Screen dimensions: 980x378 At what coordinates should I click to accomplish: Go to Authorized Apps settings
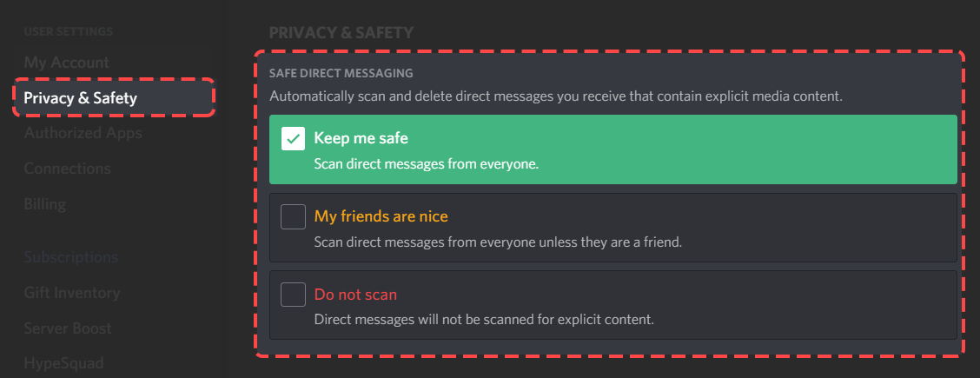click(83, 133)
